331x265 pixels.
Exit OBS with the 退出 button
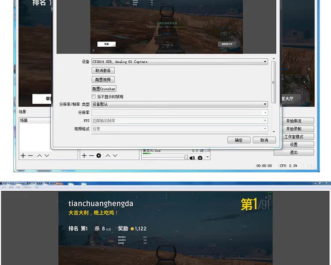(294, 152)
